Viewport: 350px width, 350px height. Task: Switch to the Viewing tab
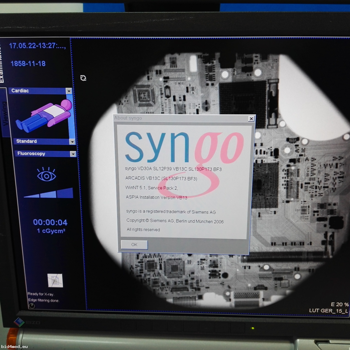pyautogui.click(x=5, y=113)
